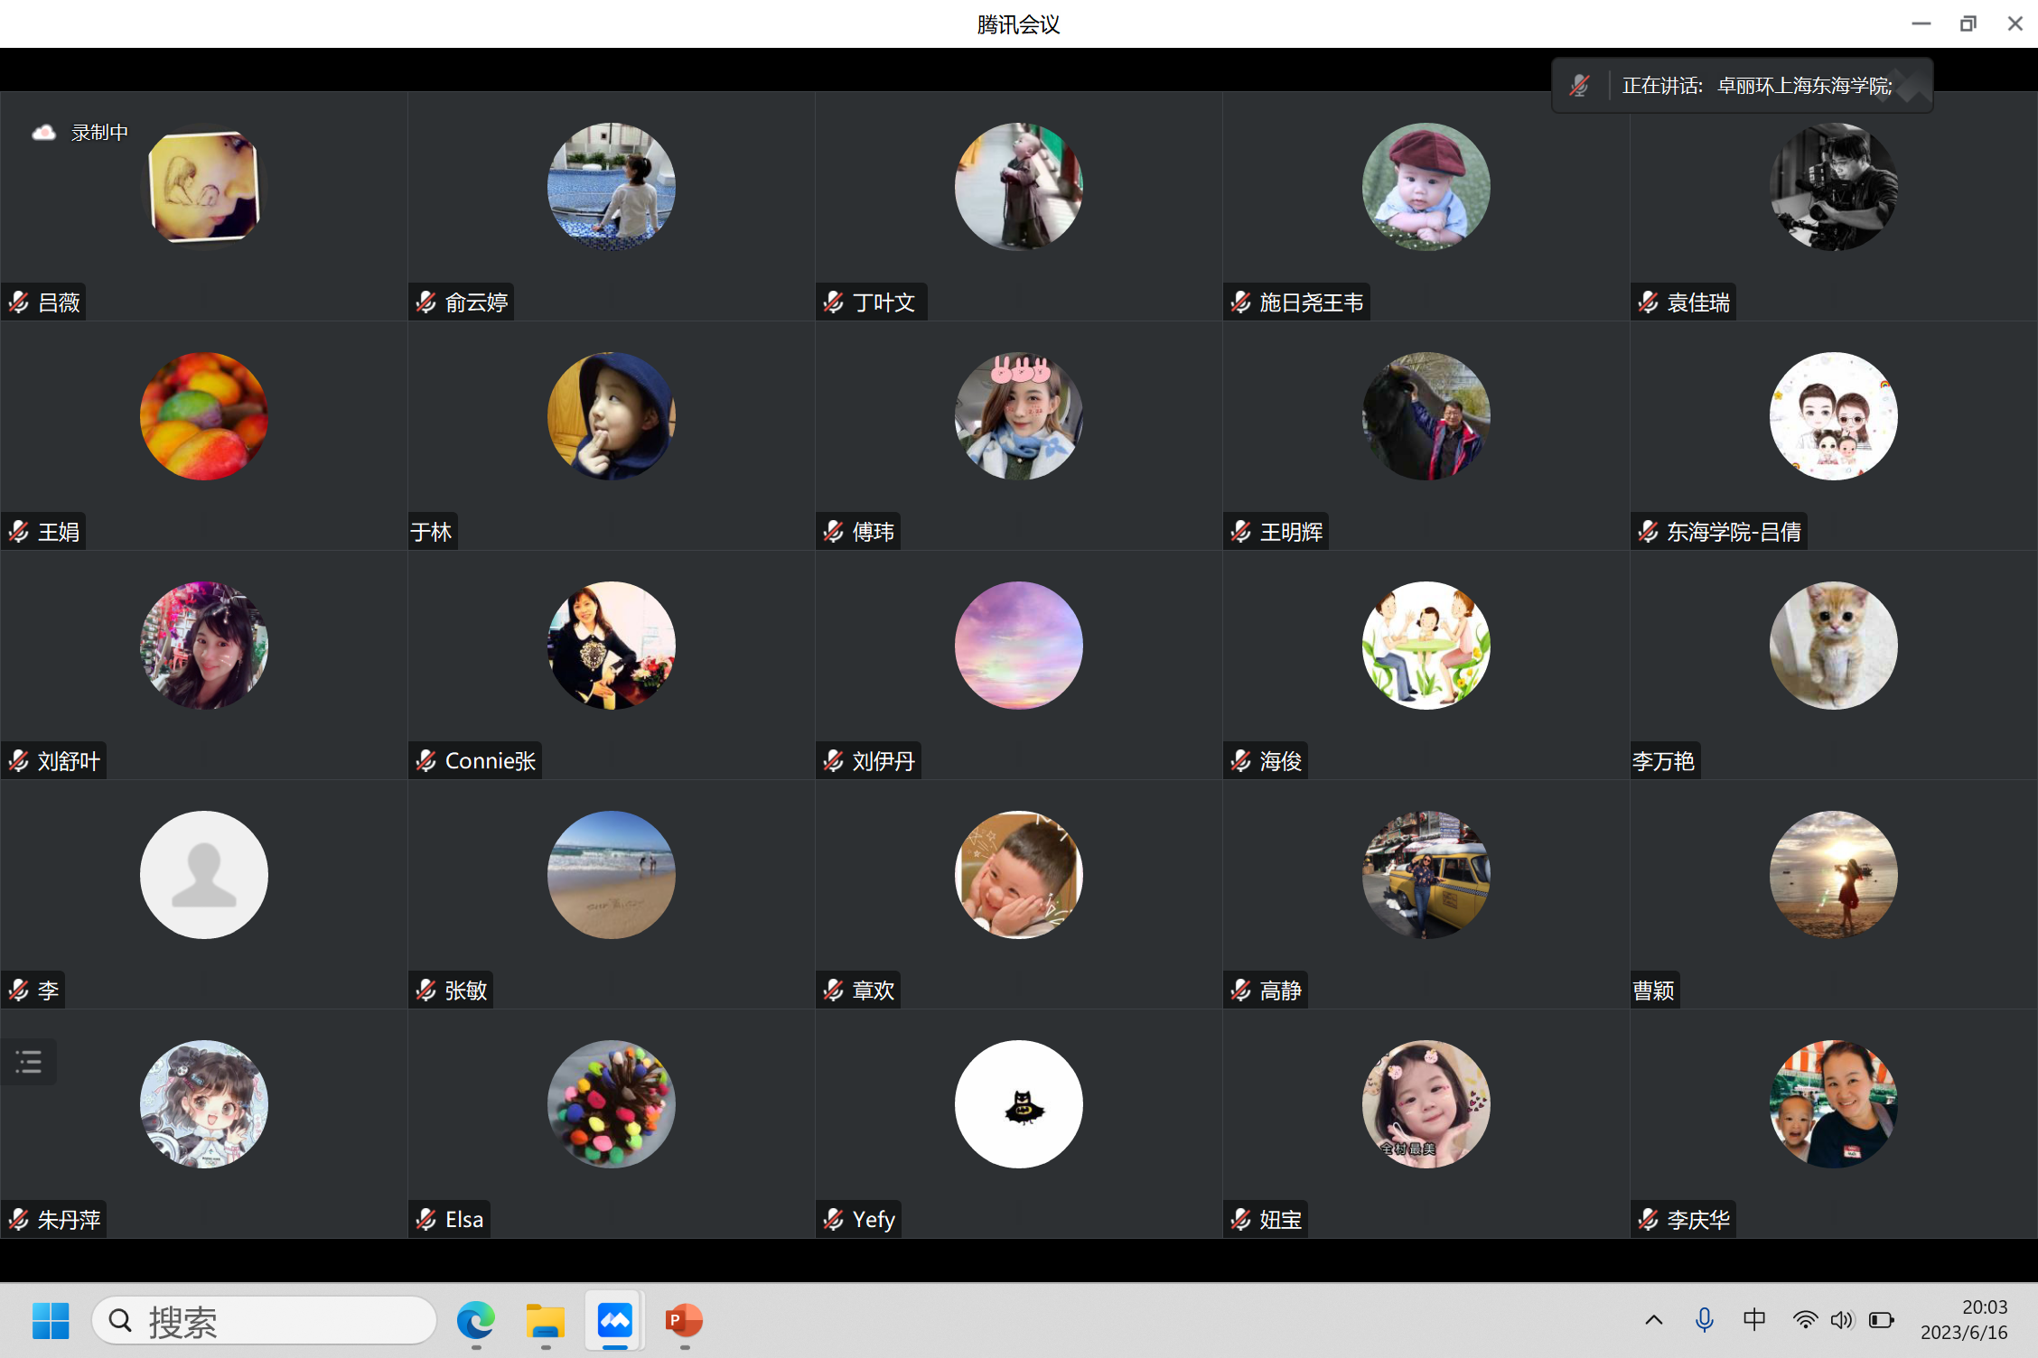The height and width of the screenshot is (1358, 2038).
Task: Expand hidden system tray icons chevron
Action: pos(1653,1320)
